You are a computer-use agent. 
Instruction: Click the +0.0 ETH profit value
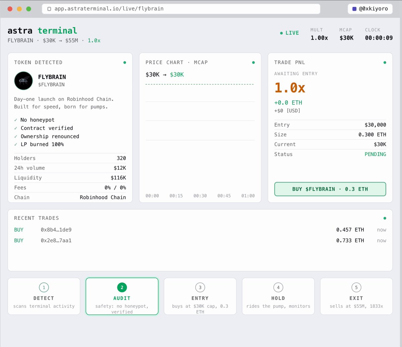pos(288,103)
